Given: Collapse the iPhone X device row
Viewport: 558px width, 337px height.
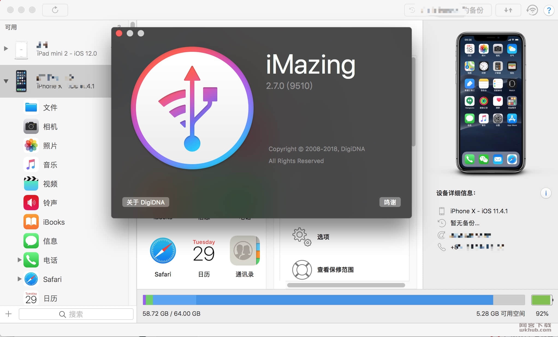Looking at the screenshot, I should (6, 81).
